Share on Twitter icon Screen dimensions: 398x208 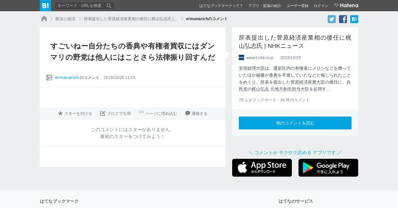point(332,19)
